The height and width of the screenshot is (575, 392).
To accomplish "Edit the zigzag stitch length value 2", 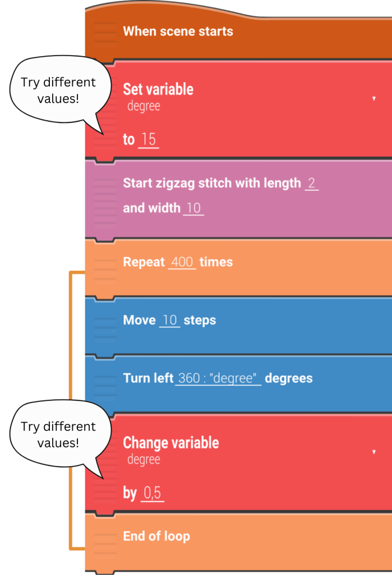I will [x=312, y=183].
